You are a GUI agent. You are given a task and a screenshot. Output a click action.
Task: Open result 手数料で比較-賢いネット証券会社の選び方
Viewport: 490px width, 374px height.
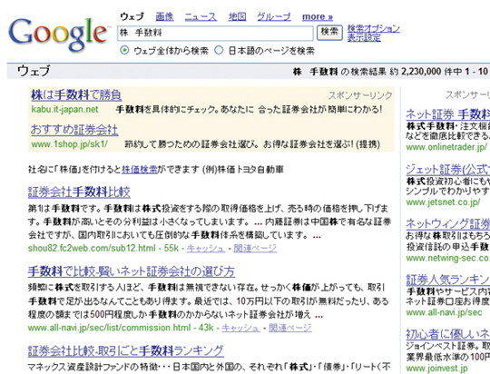pos(132,271)
